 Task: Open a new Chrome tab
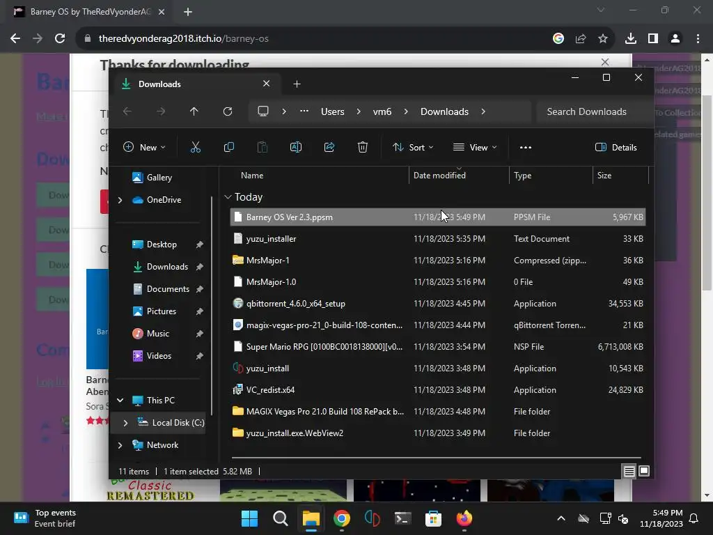188,12
